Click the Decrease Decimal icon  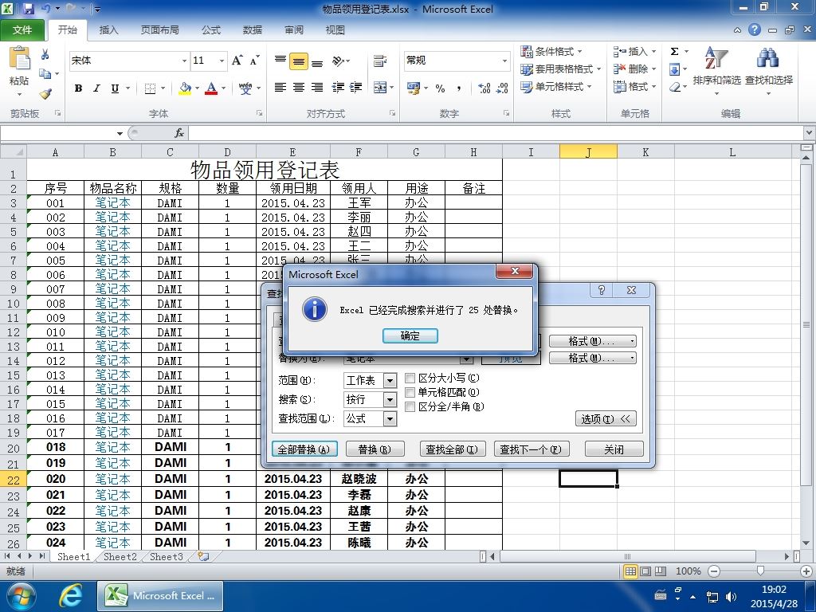pos(502,88)
